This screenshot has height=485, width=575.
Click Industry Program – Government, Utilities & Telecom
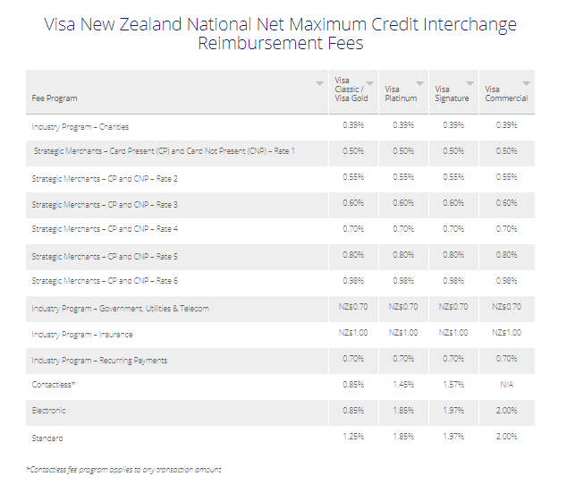coord(120,309)
